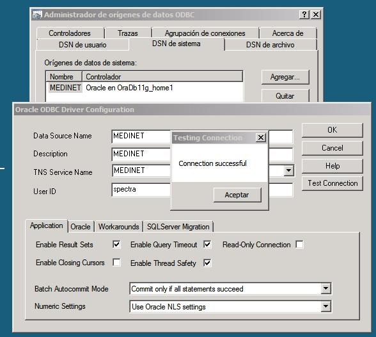Toggle Enable Query Timeout checkbox
Screen dimensions: 376x337
(x=207, y=245)
